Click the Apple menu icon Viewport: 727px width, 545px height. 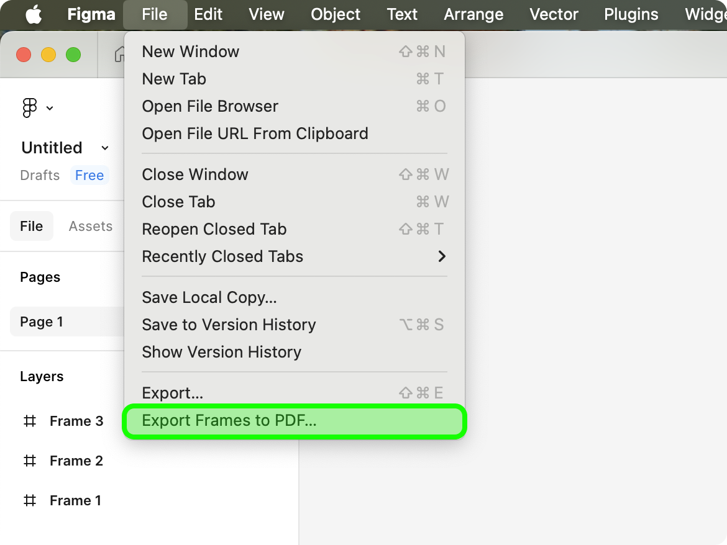tap(34, 14)
